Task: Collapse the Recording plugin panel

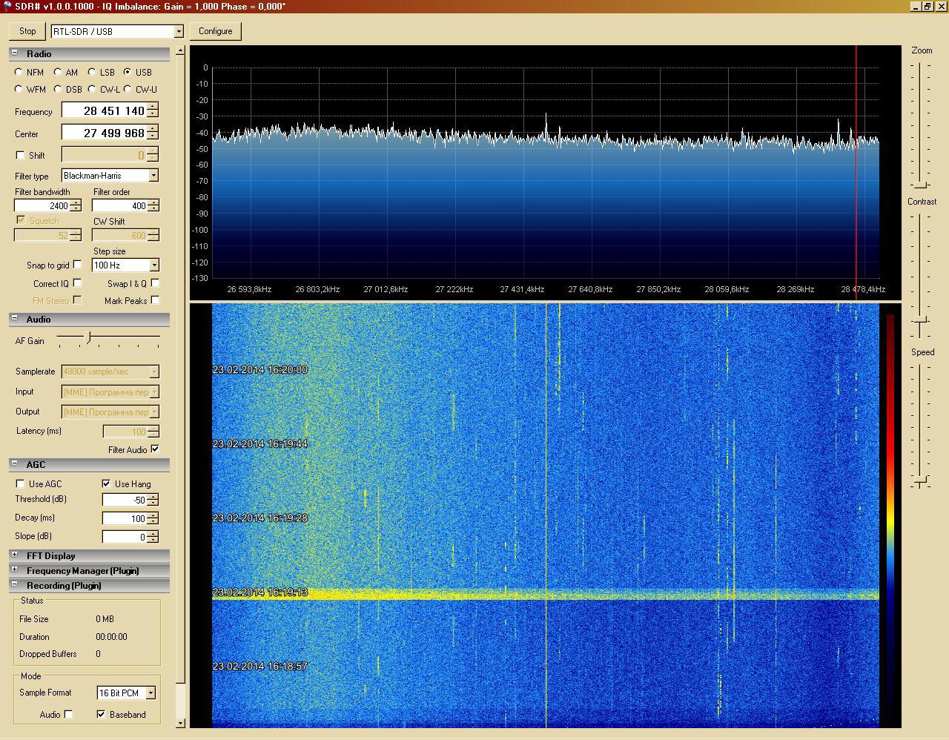Action: coord(14,585)
